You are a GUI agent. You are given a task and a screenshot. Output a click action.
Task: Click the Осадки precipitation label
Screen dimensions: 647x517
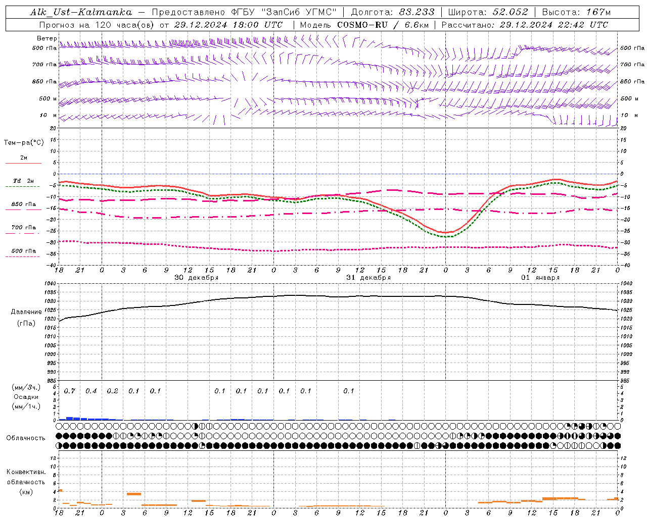26,397
